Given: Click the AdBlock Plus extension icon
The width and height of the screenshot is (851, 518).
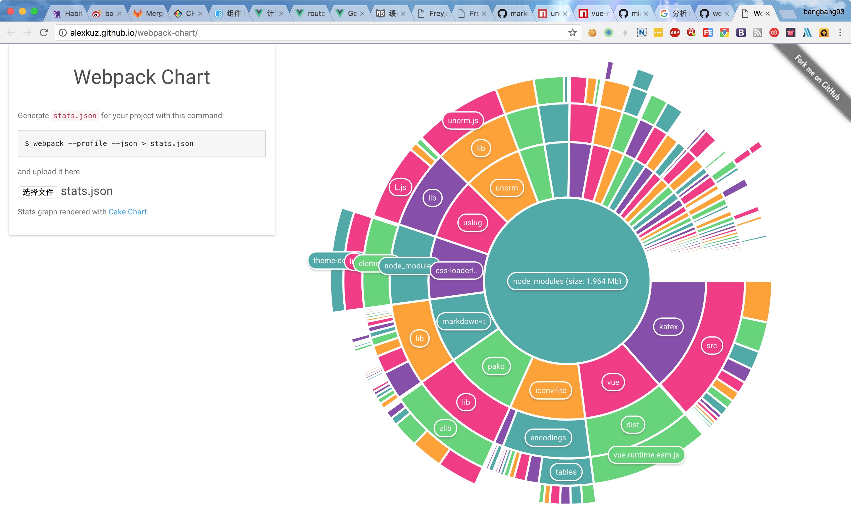Looking at the screenshot, I should (x=675, y=33).
